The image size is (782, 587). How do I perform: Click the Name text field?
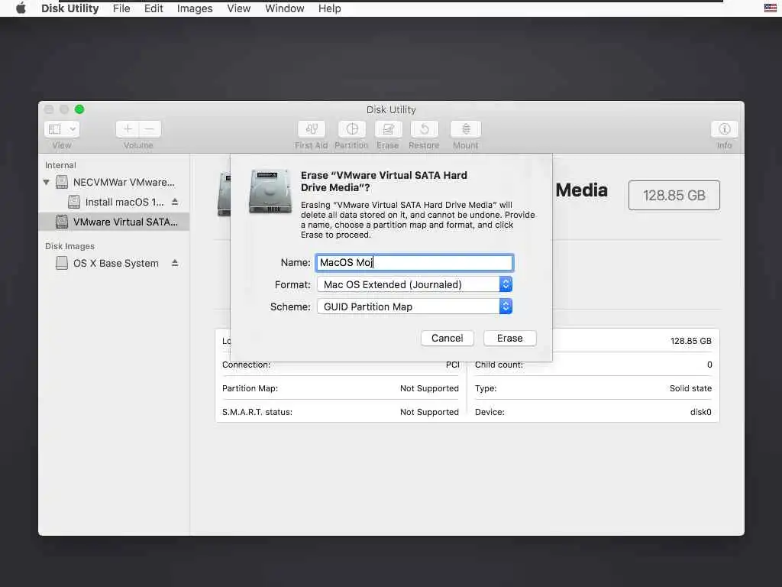pos(415,263)
